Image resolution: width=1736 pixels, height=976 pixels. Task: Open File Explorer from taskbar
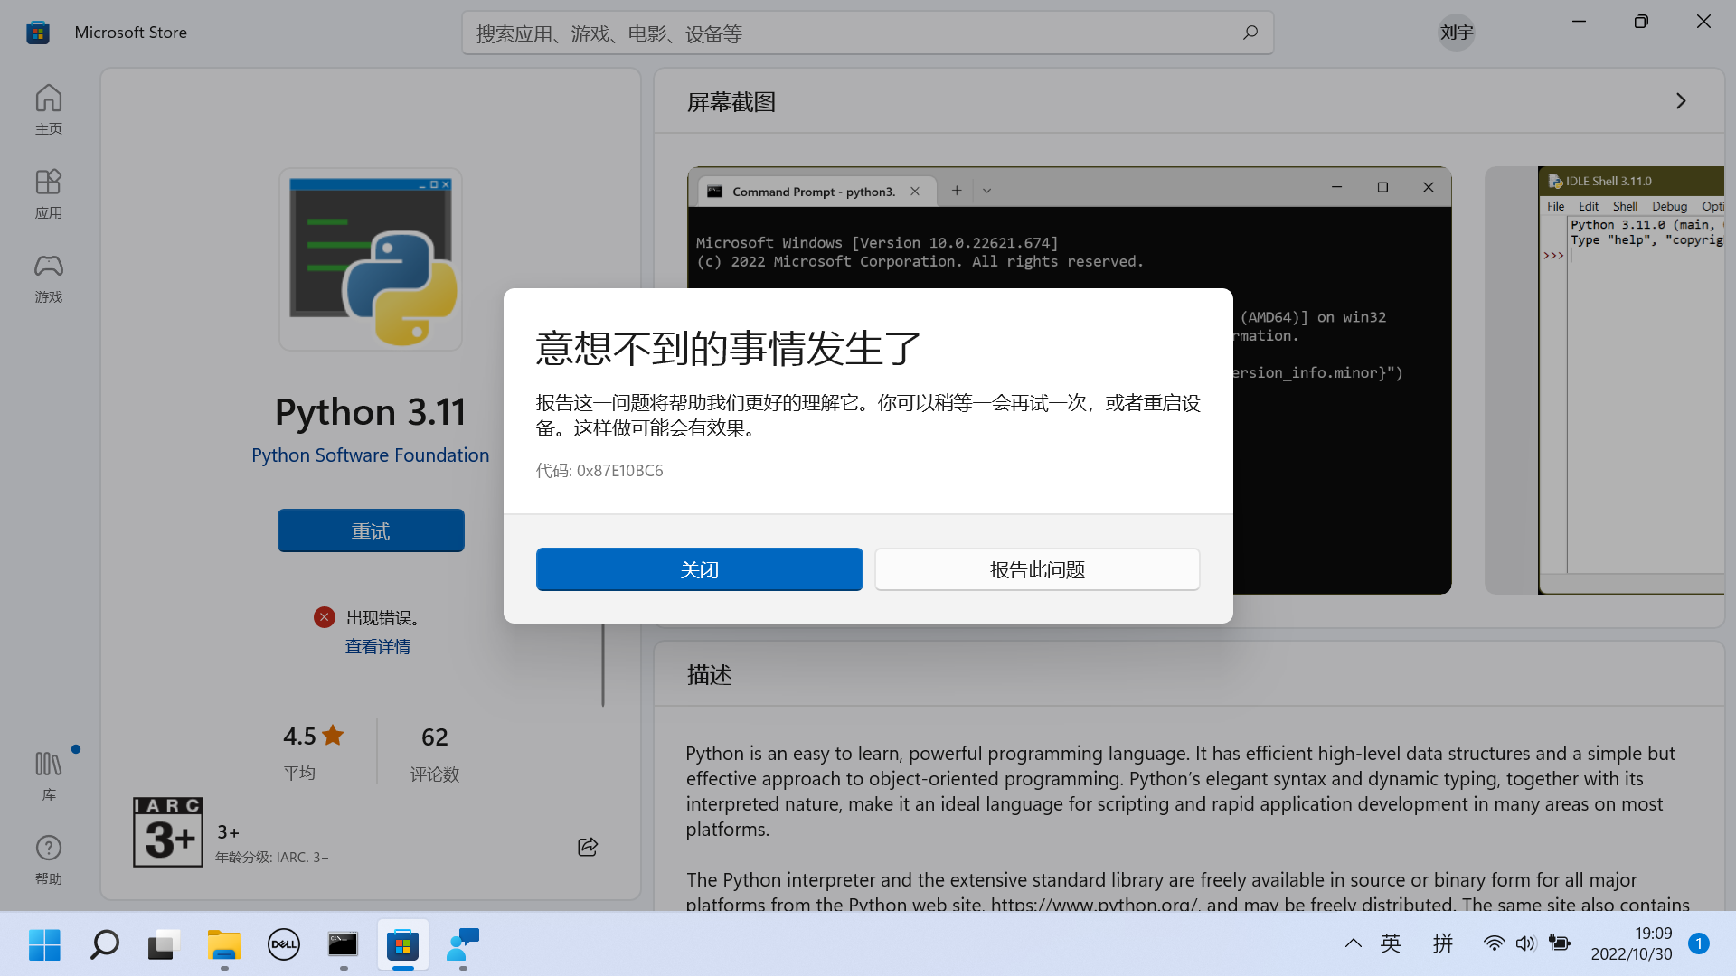(x=223, y=944)
